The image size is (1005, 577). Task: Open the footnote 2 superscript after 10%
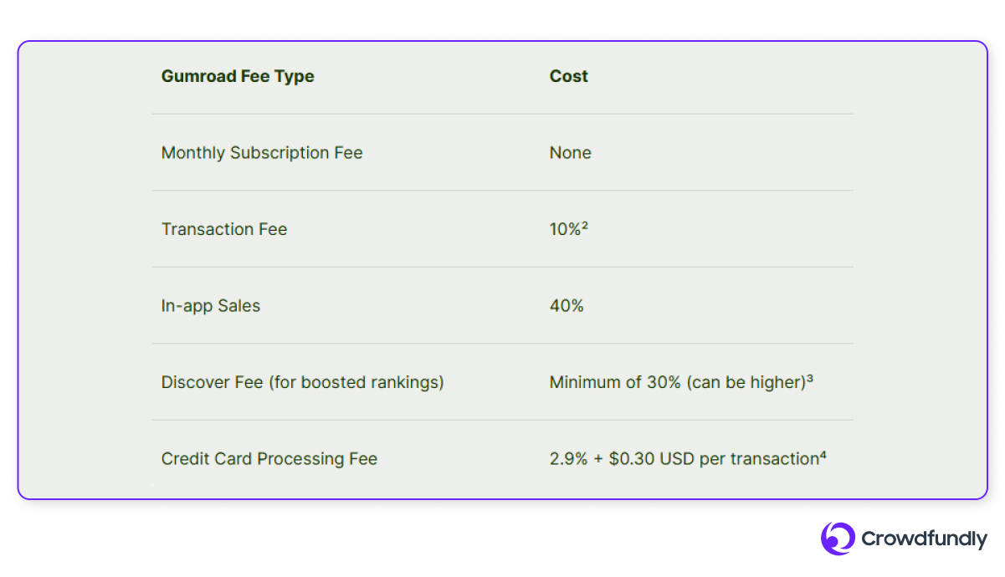[586, 227]
